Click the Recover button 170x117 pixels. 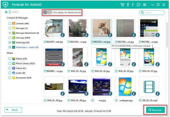(x=155, y=110)
